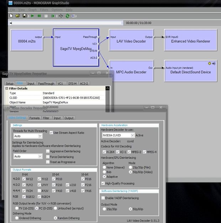Click the Stop graph toolbar icon
Screen dimensions: 221x223
[46, 16]
